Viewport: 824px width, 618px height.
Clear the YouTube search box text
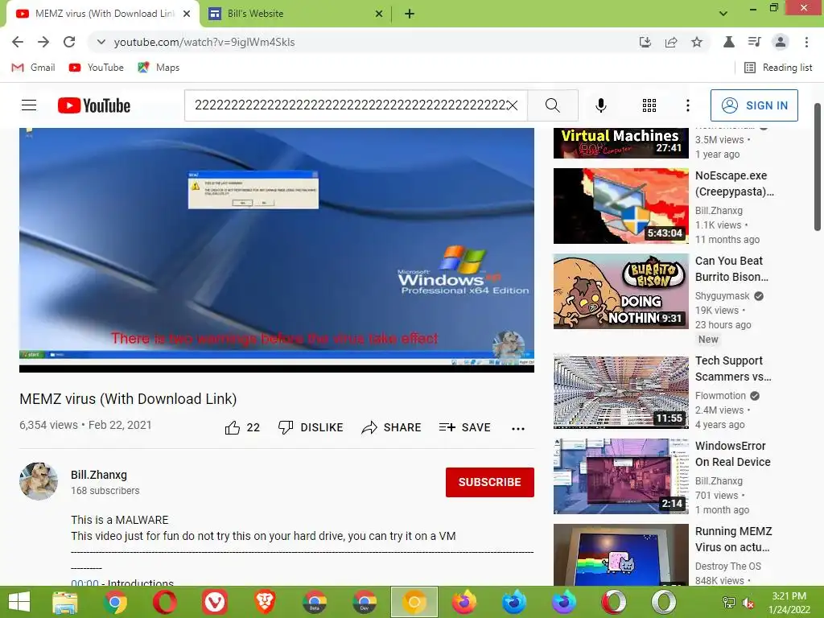pos(513,105)
